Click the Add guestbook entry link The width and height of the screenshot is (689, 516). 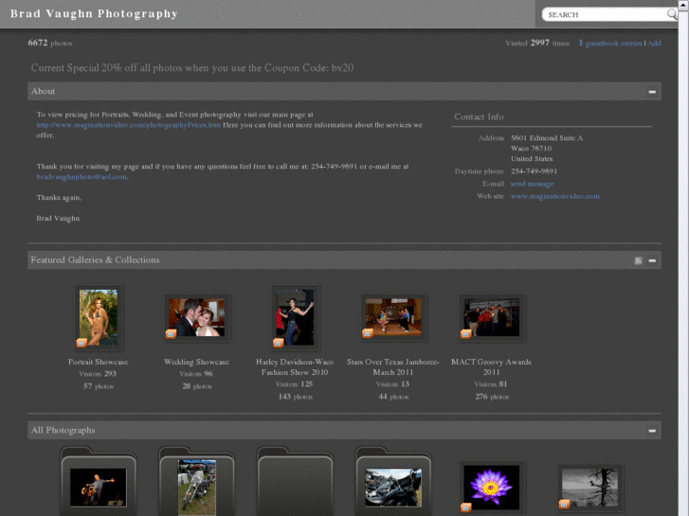click(x=654, y=44)
